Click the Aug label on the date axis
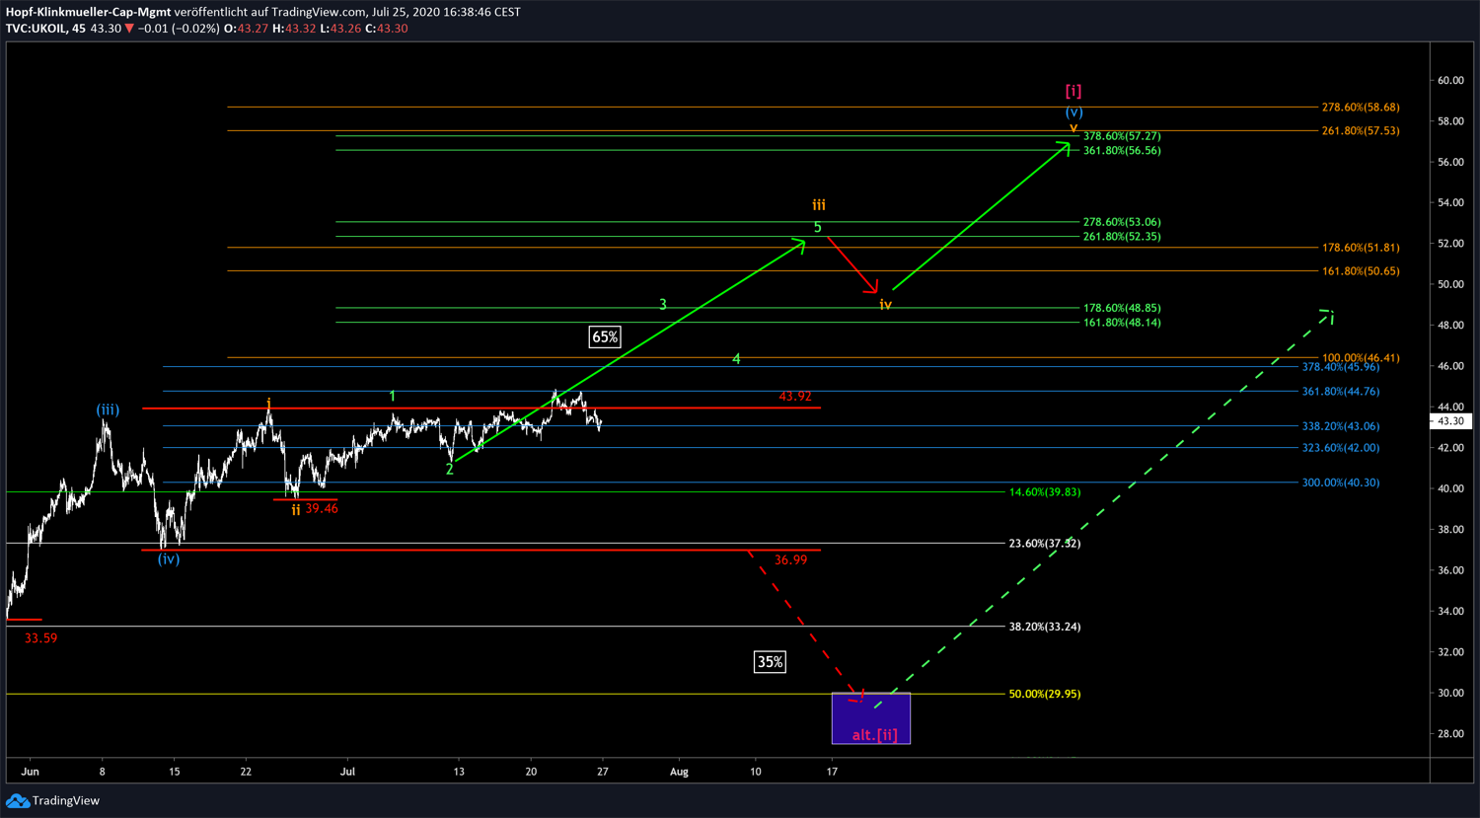The image size is (1480, 818). click(679, 772)
